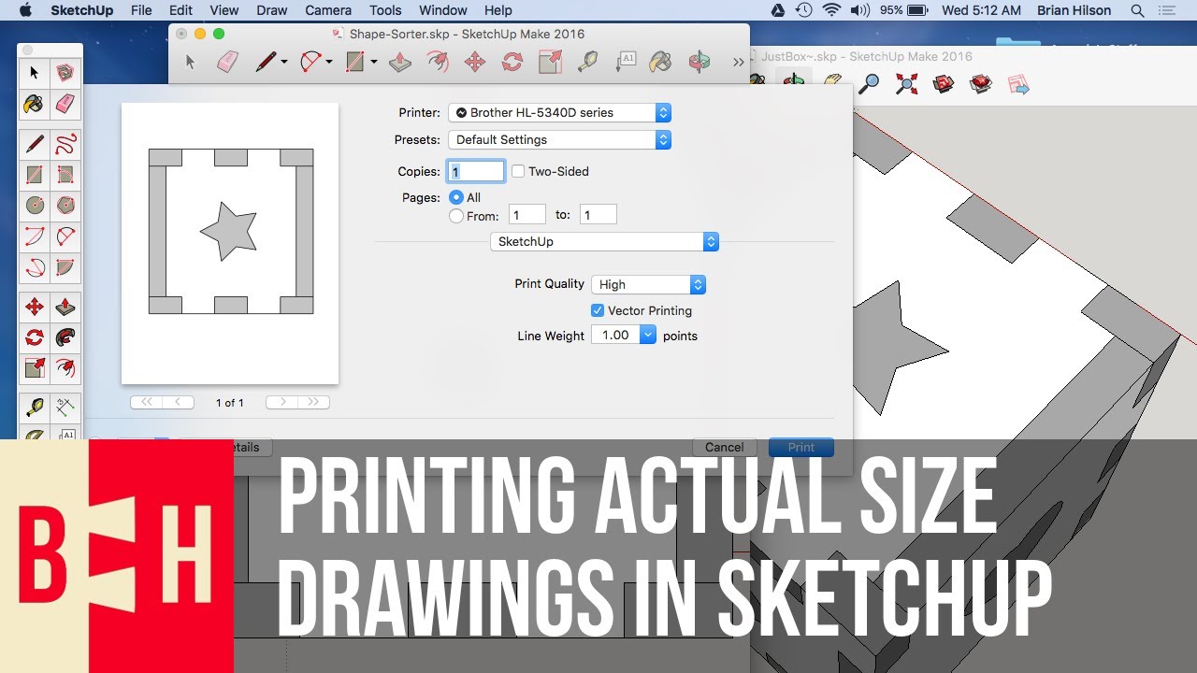Choose the Rotate tool in the palette
Screen dimensions: 1197x673
click(35, 337)
